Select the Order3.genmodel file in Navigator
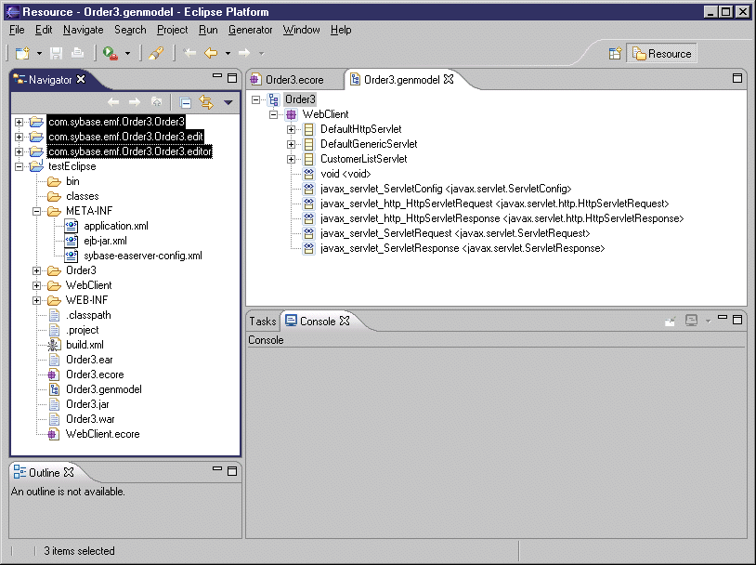The height and width of the screenshot is (565, 756). (x=103, y=389)
